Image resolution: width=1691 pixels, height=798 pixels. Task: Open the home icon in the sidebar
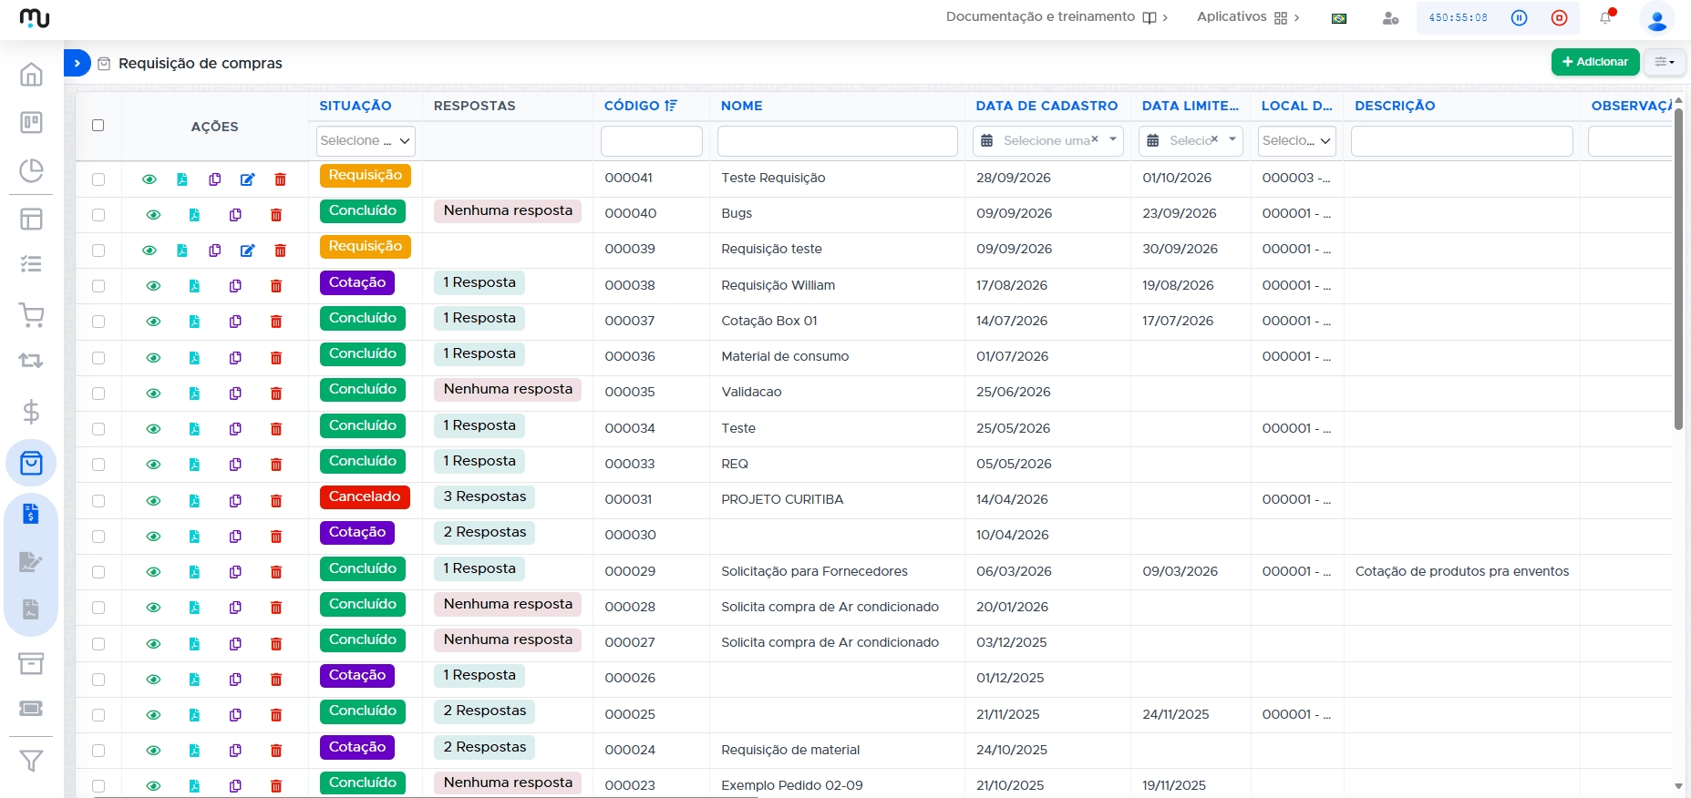31,74
